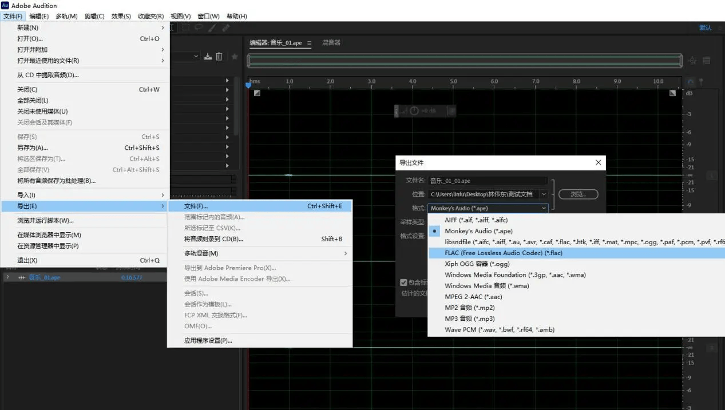Click the zoom navigator bar above the timeline
Viewport: 725px width, 410px height.
pos(465,60)
